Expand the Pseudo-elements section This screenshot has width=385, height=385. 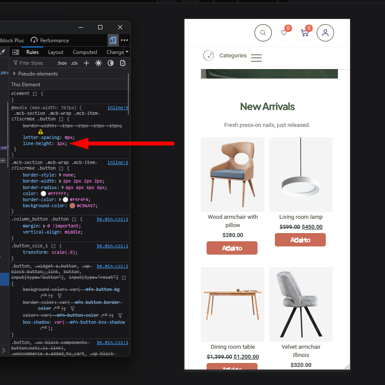point(15,74)
